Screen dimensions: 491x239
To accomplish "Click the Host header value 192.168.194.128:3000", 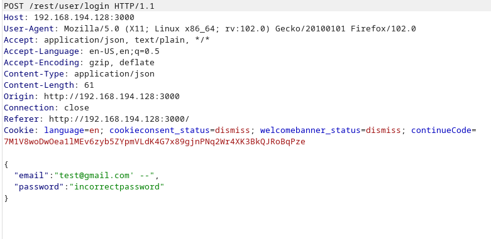I will pyautogui.click(x=84, y=18).
